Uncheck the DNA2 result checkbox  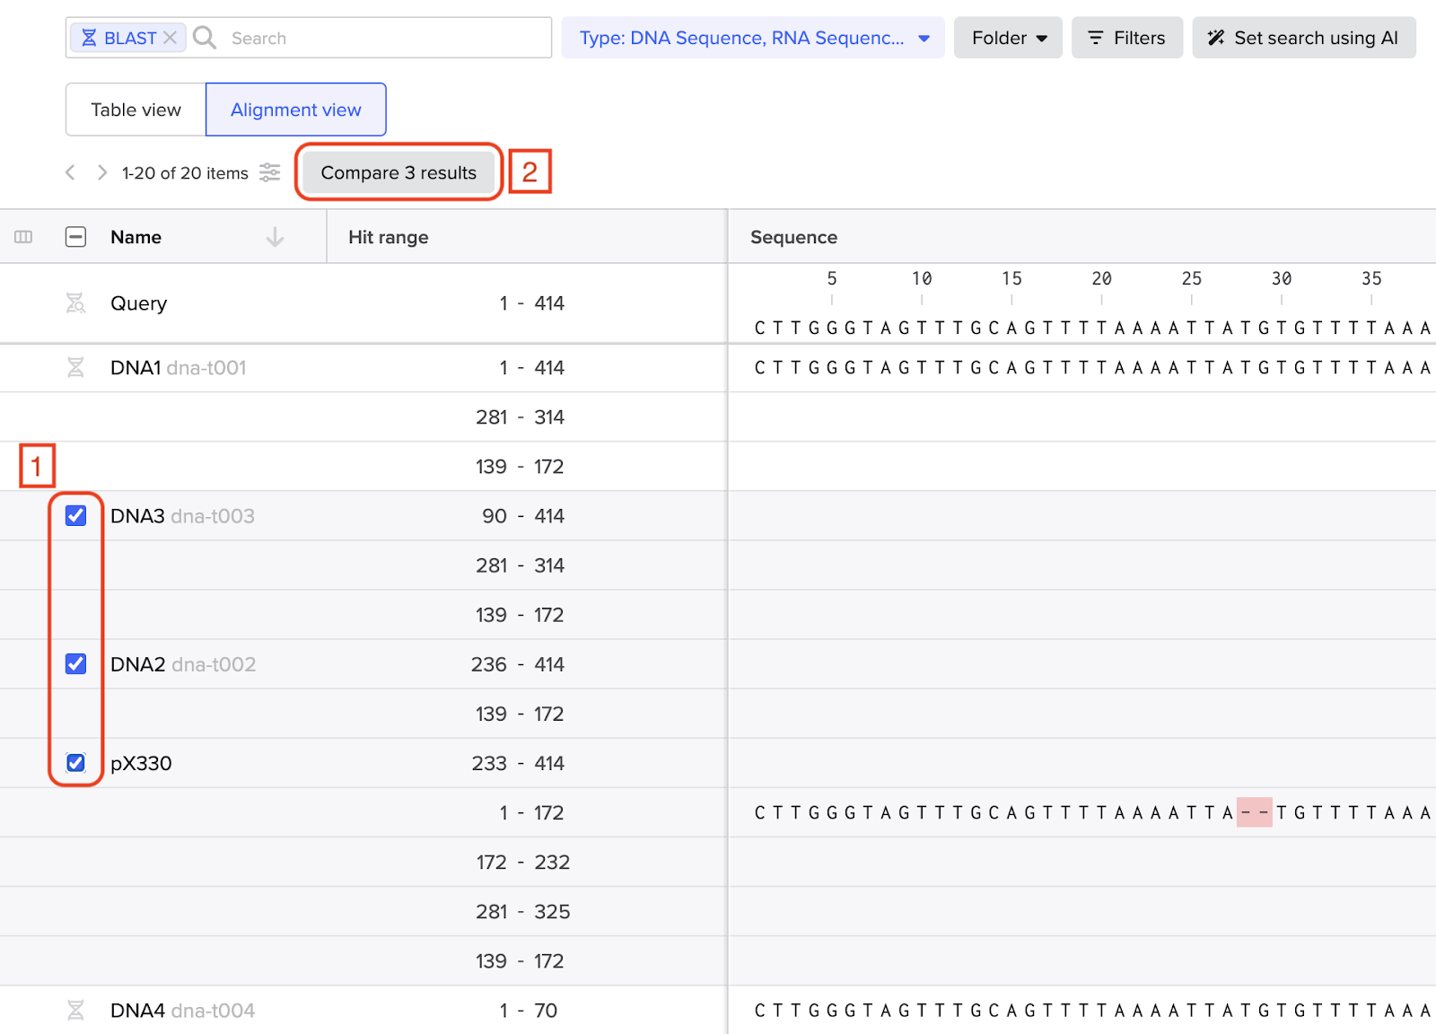coord(76,664)
